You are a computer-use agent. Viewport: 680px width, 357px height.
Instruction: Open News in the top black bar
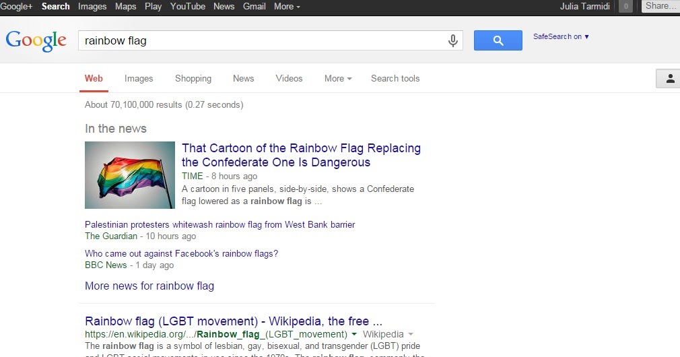pos(224,7)
